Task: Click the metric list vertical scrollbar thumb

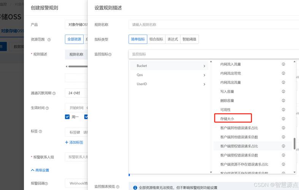Action: 294,144
